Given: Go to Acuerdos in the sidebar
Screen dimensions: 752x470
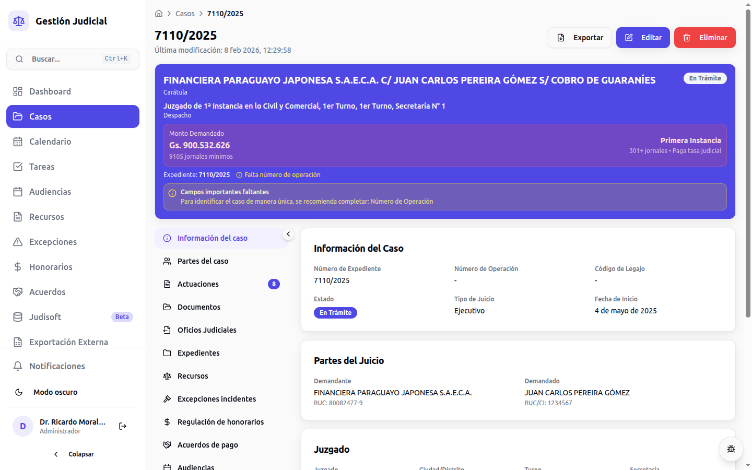Looking at the screenshot, I should (x=73, y=292).
